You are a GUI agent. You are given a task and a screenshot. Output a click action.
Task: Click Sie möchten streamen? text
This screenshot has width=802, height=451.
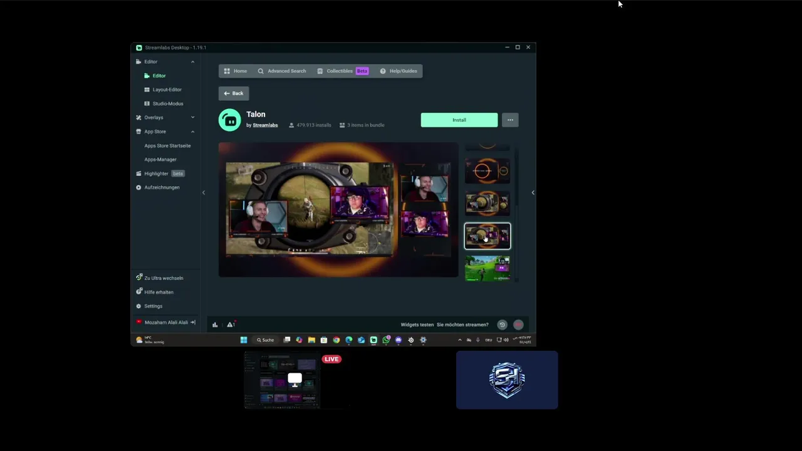[x=462, y=324]
